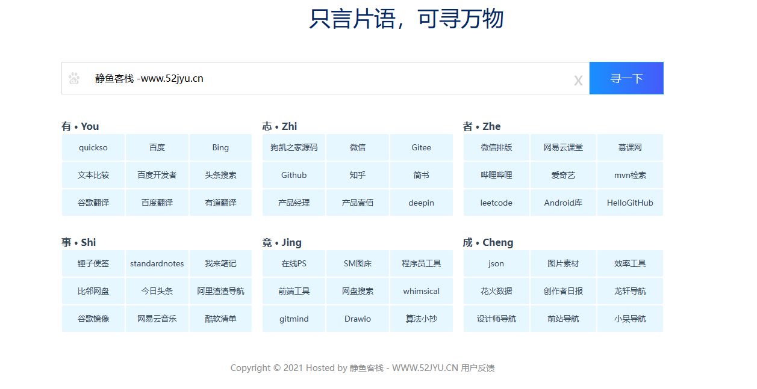The height and width of the screenshot is (389, 757).
Task: Click the json tool link
Action: (x=496, y=263)
